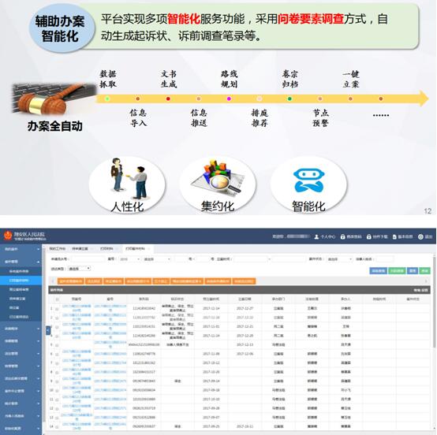Click the first input field in filter row
This screenshot has height=435, width=437.
pyautogui.click(x=88, y=259)
